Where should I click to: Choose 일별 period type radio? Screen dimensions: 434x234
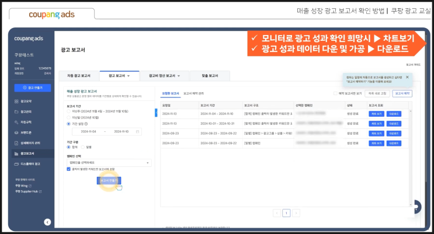[83, 147]
